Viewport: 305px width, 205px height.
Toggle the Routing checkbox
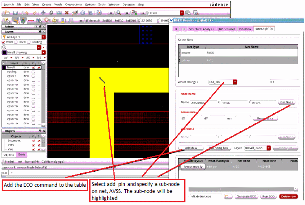[x=29, y=42]
